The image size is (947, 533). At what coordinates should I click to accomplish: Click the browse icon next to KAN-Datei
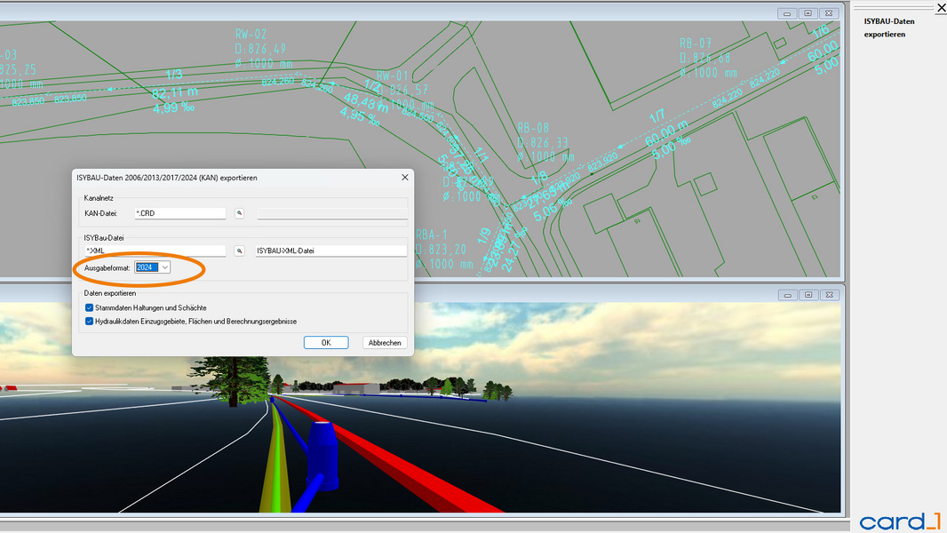click(239, 213)
